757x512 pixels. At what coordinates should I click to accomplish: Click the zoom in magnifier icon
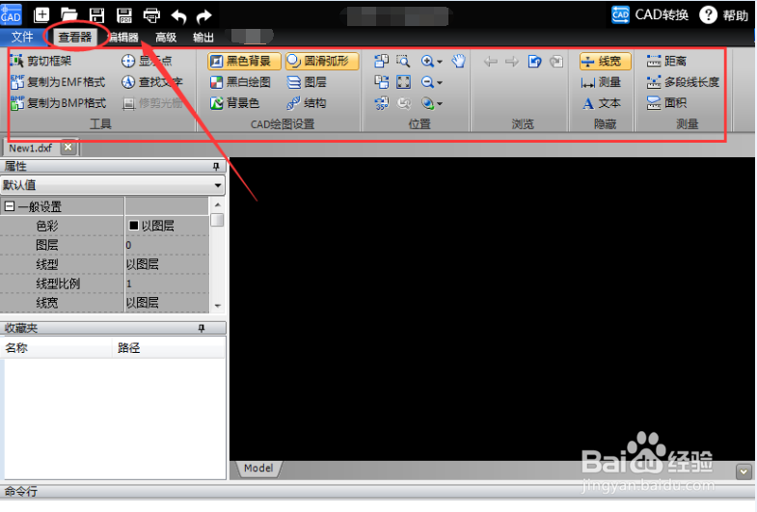click(427, 62)
